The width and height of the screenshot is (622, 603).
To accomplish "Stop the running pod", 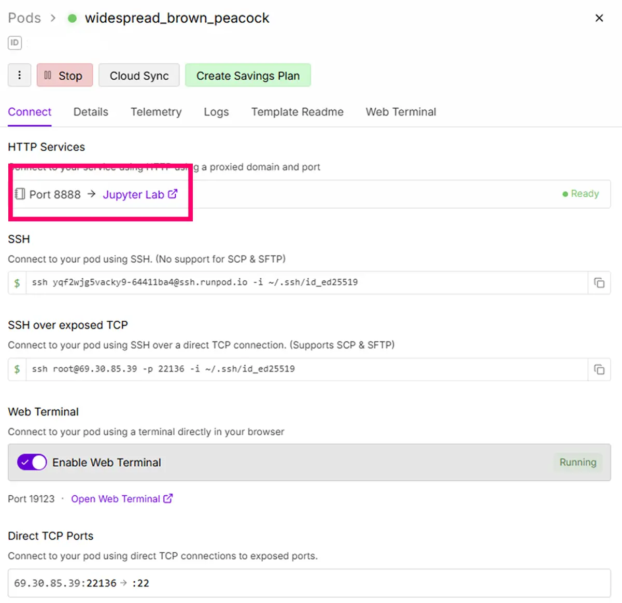I will (64, 76).
